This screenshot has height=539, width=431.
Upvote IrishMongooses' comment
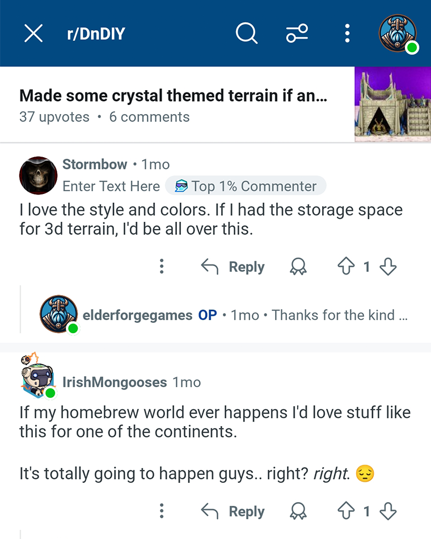click(346, 511)
